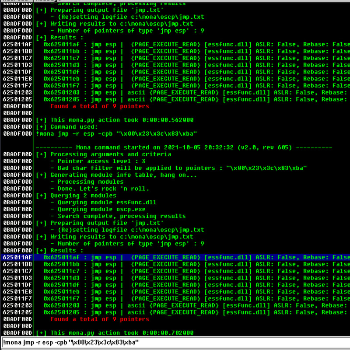Viewport: 350px width, 350px height.
Task: Select 0x625011f7 row in the upper results
Action: (175, 86)
